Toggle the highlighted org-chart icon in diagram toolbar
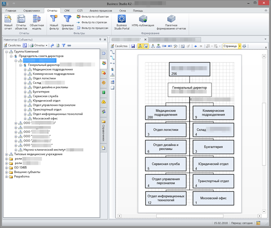The image size is (271, 228). coord(140,46)
